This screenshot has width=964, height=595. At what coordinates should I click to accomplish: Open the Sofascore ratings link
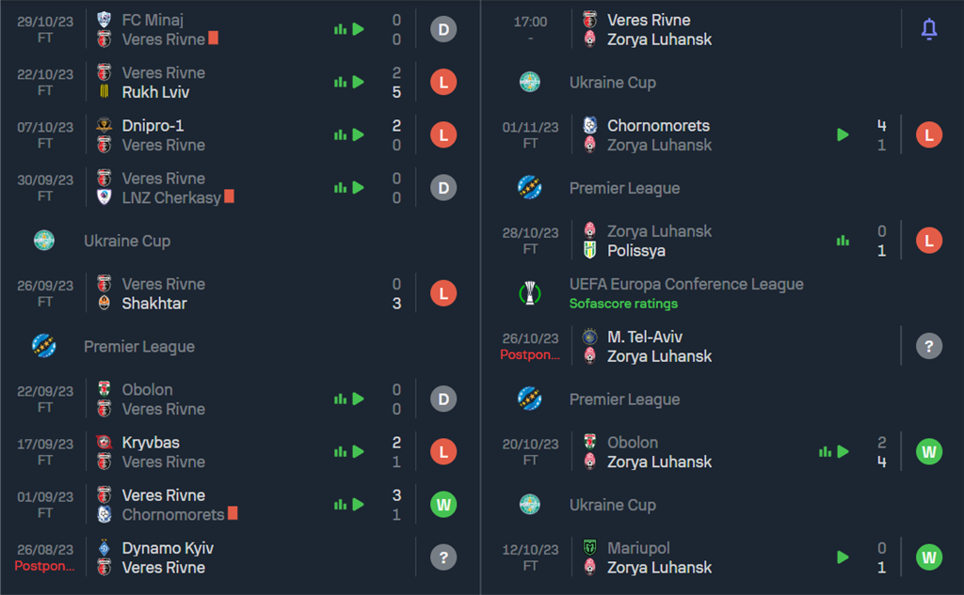click(623, 304)
